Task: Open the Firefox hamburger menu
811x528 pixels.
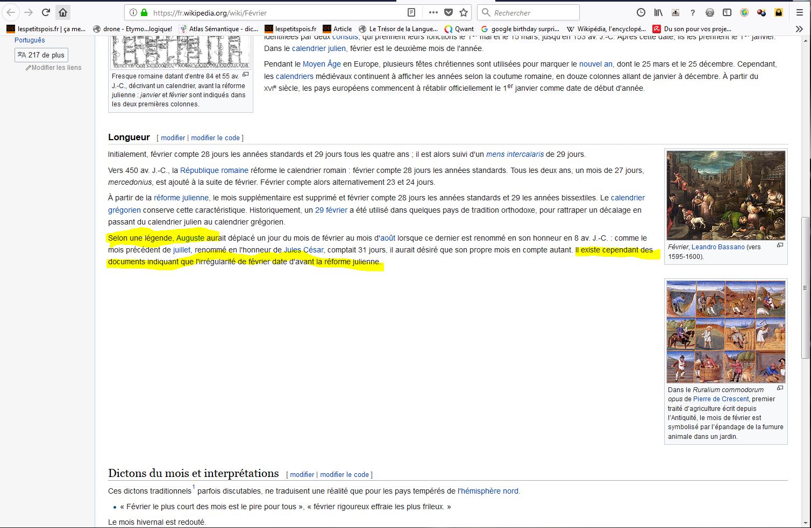Action: [799, 12]
